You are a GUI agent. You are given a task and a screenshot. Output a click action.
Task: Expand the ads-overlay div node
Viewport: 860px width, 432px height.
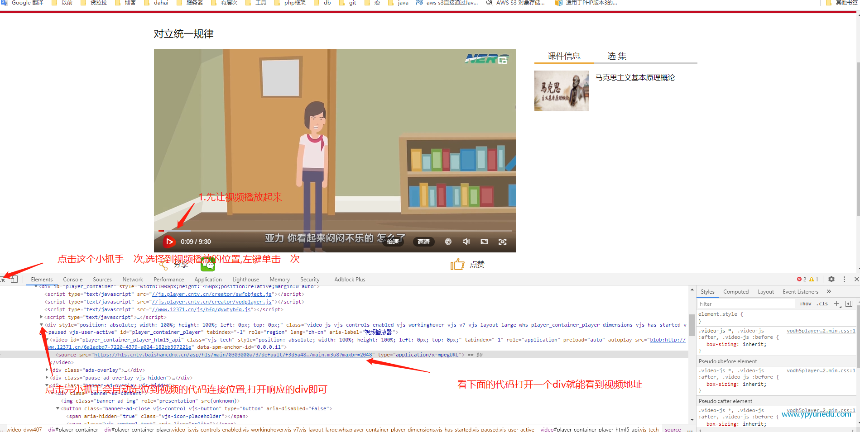[47, 370]
